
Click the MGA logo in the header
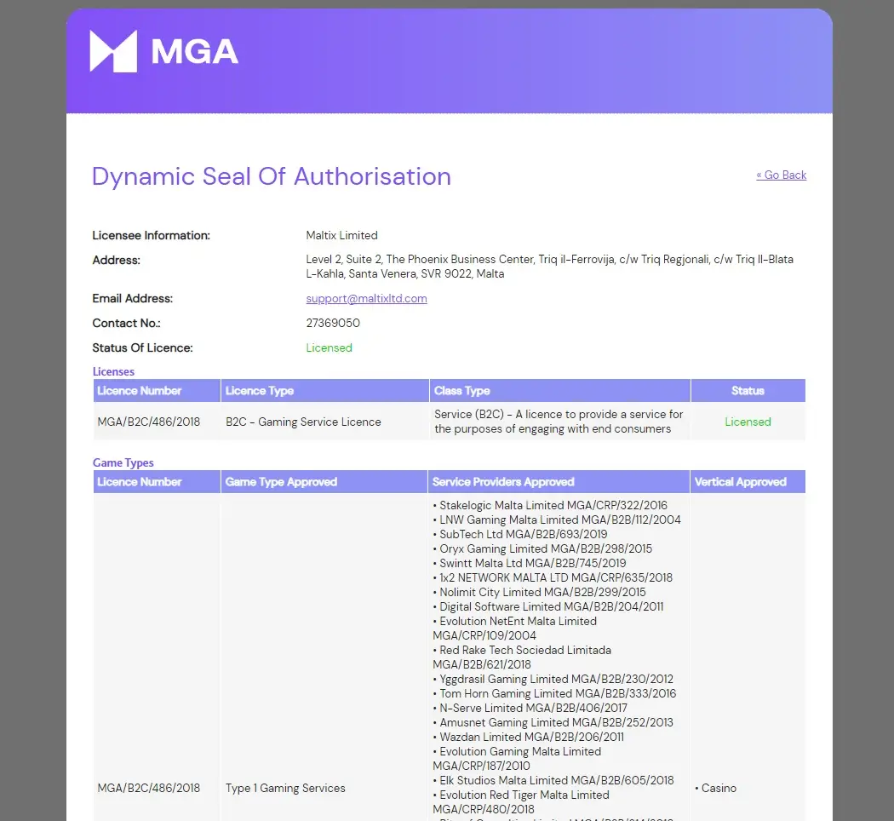click(164, 51)
